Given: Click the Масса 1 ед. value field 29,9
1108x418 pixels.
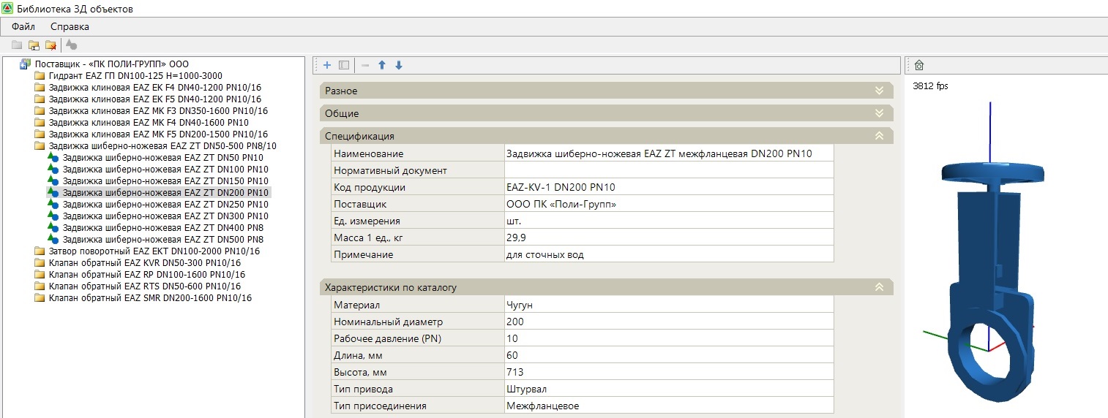Looking at the screenshot, I should (668, 237).
